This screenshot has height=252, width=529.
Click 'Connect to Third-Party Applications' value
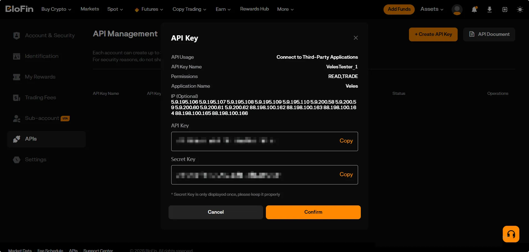coord(317,57)
